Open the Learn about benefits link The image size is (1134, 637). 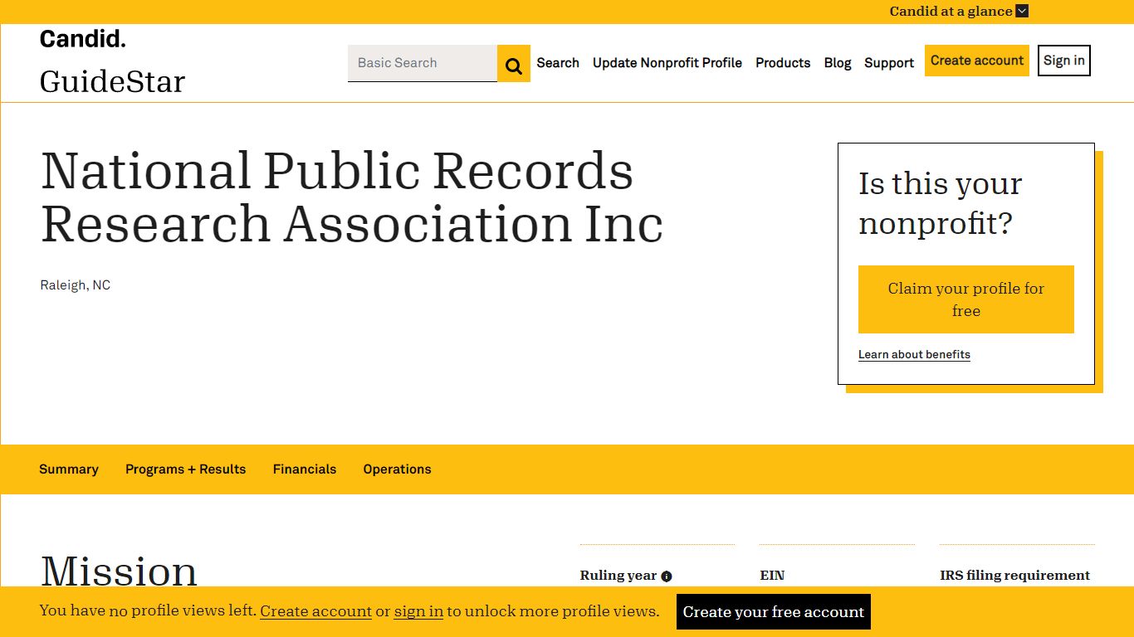pos(914,354)
